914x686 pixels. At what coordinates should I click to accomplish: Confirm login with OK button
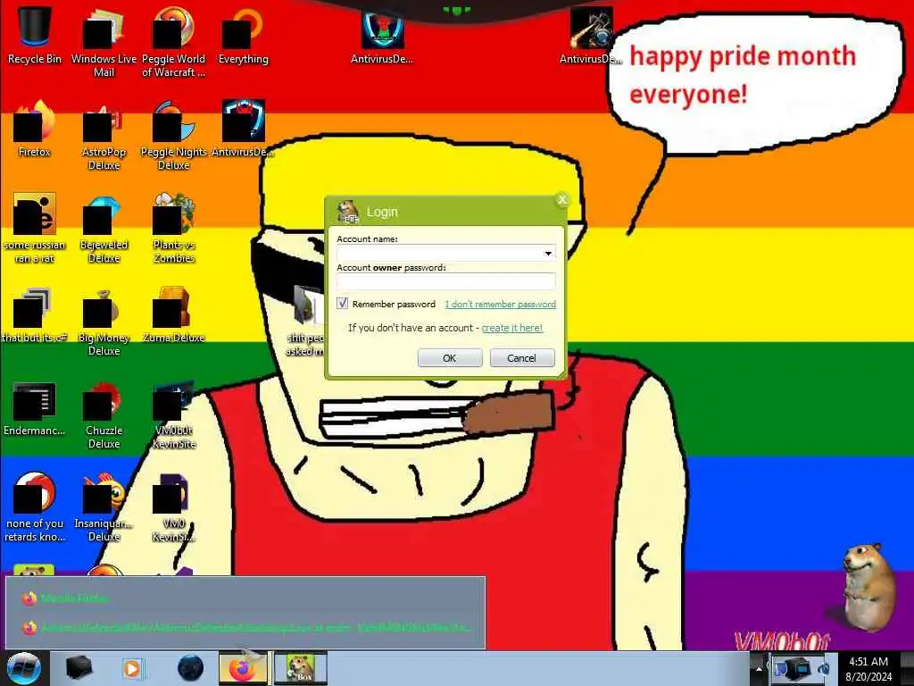coord(450,357)
